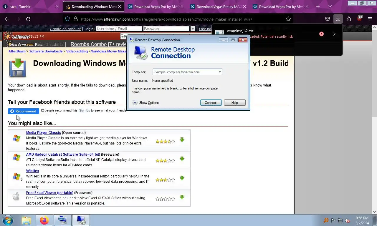Screen dimensions: 377x226
Task: Expand Show Options in Remote Desktop Connection
Action: point(145,103)
